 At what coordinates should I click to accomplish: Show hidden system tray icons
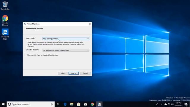tap(162, 104)
